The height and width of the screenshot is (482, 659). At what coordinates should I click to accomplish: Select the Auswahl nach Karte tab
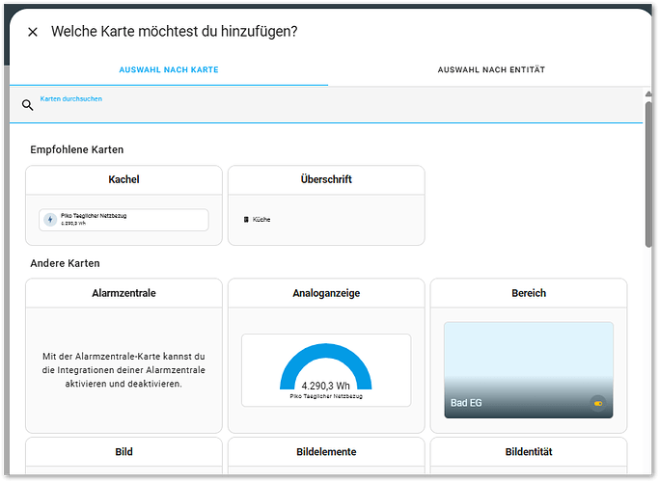click(x=169, y=69)
